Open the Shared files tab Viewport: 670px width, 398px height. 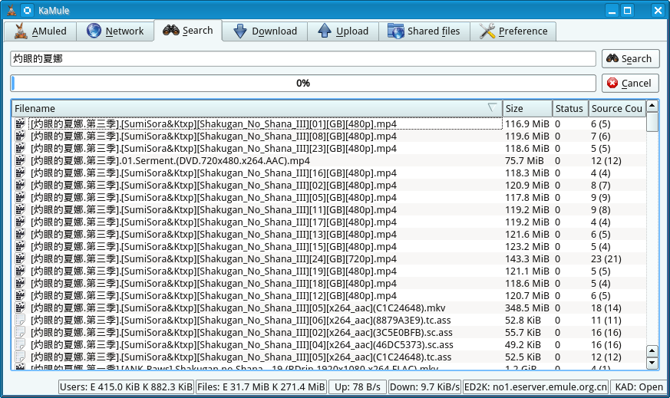point(424,31)
